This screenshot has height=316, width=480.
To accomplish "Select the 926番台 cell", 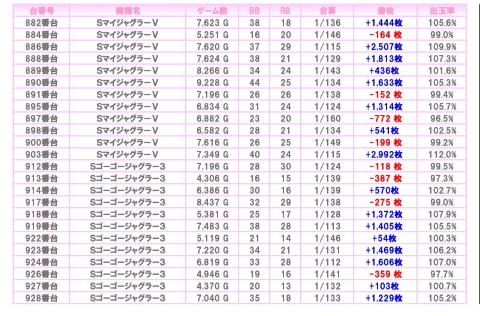I will pyautogui.click(x=41, y=274).
